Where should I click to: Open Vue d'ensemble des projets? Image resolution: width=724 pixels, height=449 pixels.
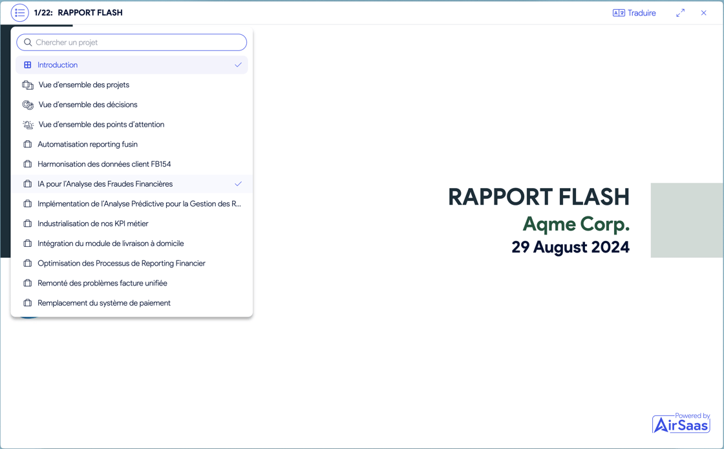(132, 85)
